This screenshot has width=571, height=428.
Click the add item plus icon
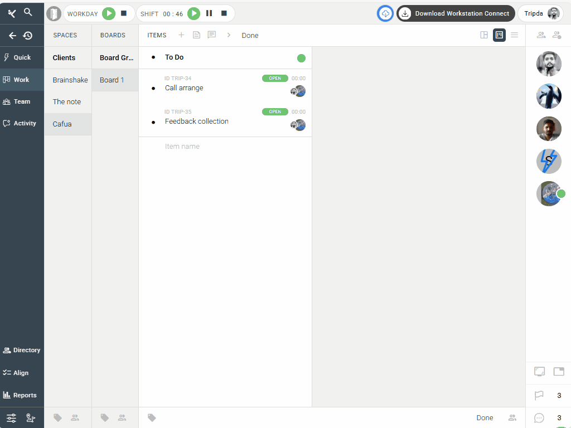[x=181, y=35]
